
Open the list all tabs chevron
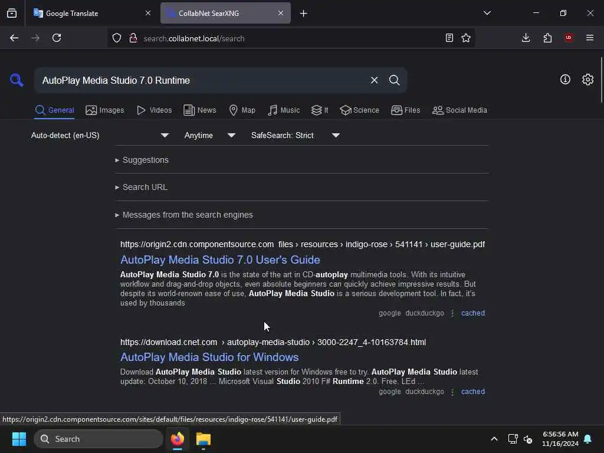pos(487,13)
